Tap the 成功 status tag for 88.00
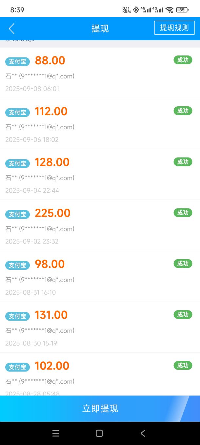The height and width of the screenshot is (445, 200). tap(183, 60)
